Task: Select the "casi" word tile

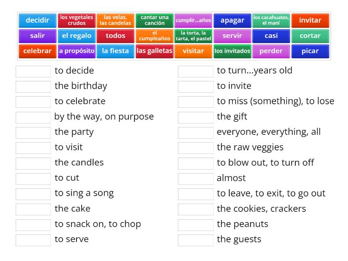Action: tap(271, 36)
